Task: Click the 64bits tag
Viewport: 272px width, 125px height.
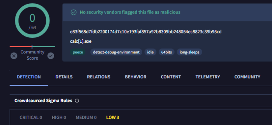Action: 167,52
